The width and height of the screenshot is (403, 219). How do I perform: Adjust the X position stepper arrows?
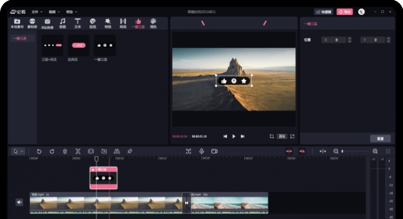[349, 40]
